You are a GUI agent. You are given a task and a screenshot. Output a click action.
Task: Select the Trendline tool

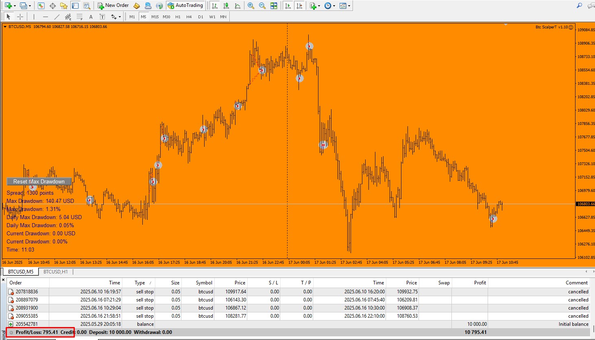click(57, 17)
